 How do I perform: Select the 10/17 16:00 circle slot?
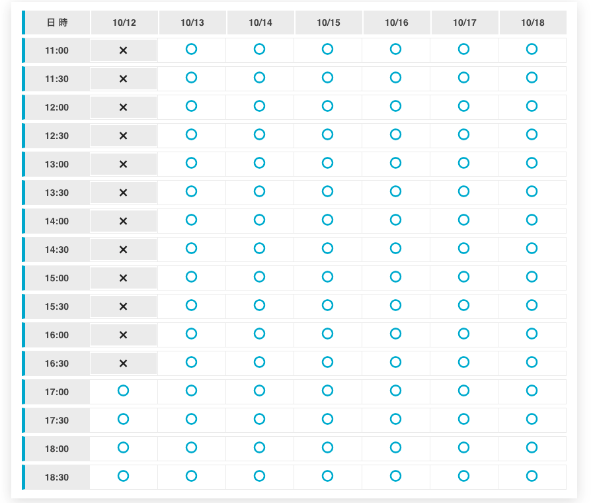[x=463, y=334]
